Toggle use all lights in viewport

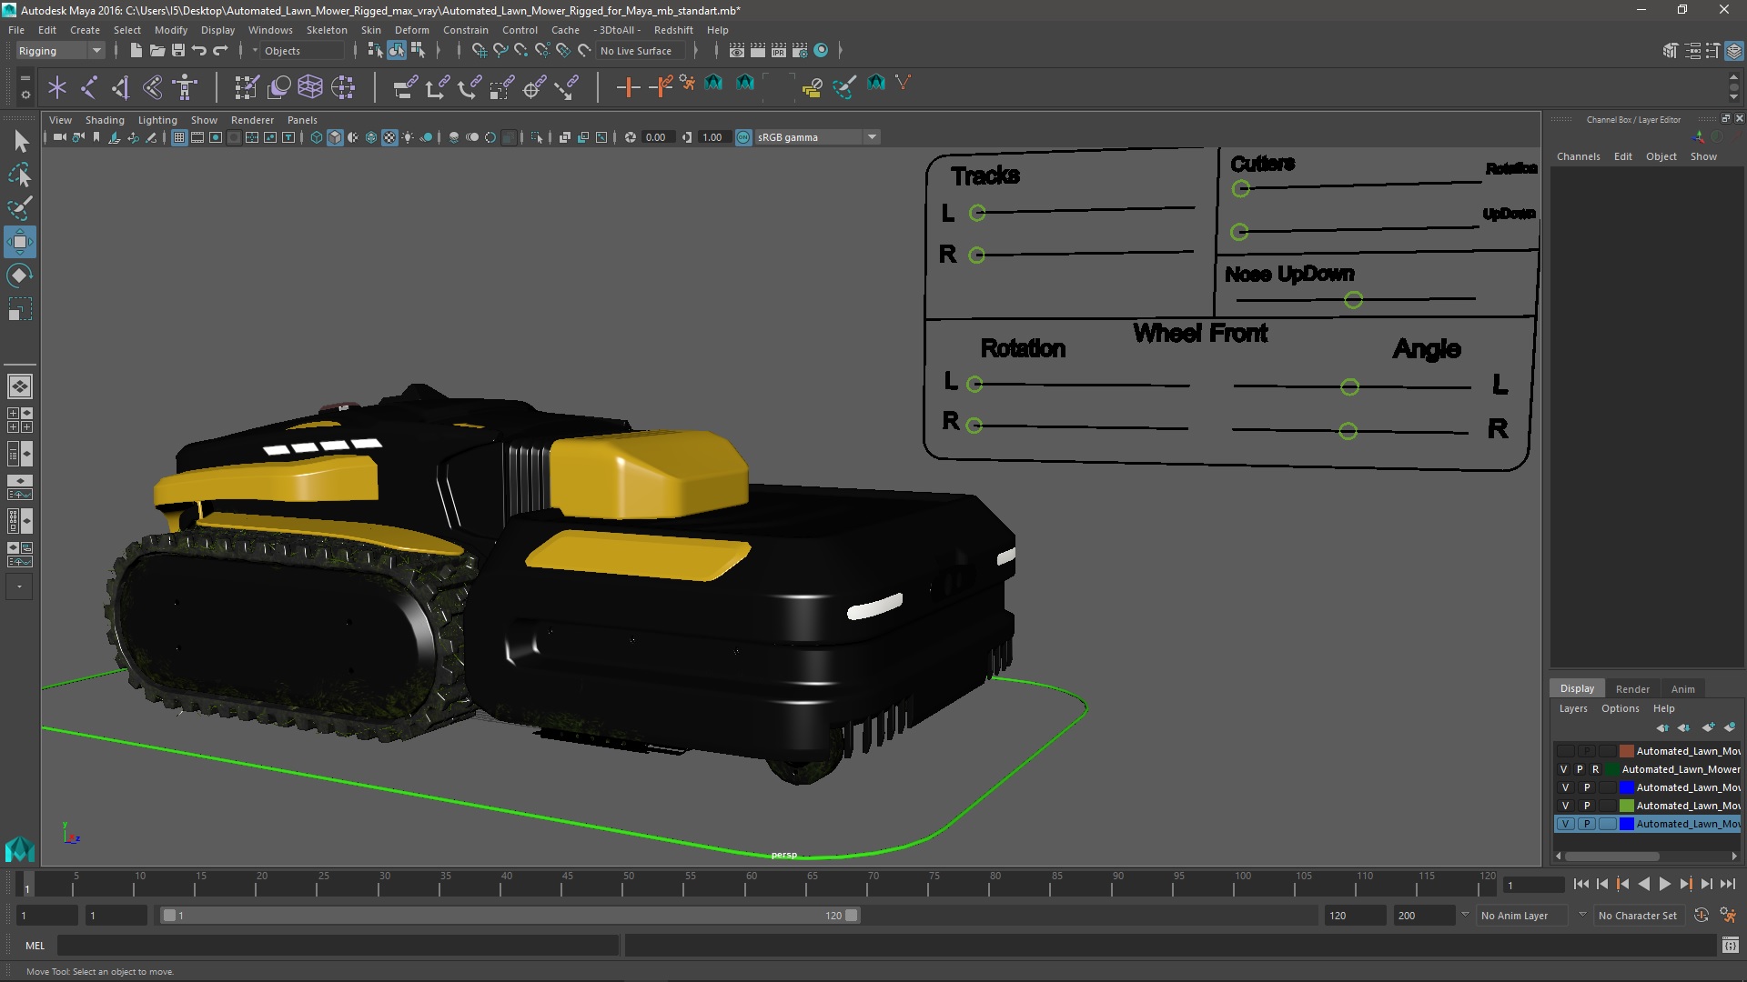coord(408,137)
